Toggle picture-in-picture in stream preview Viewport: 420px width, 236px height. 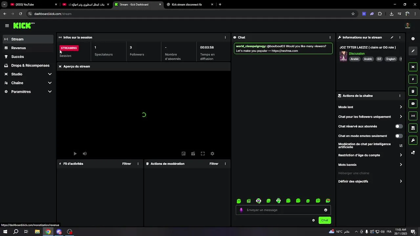pos(183,153)
